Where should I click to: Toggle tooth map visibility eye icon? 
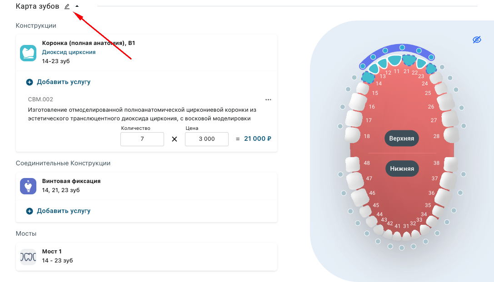click(x=477, y=40)
